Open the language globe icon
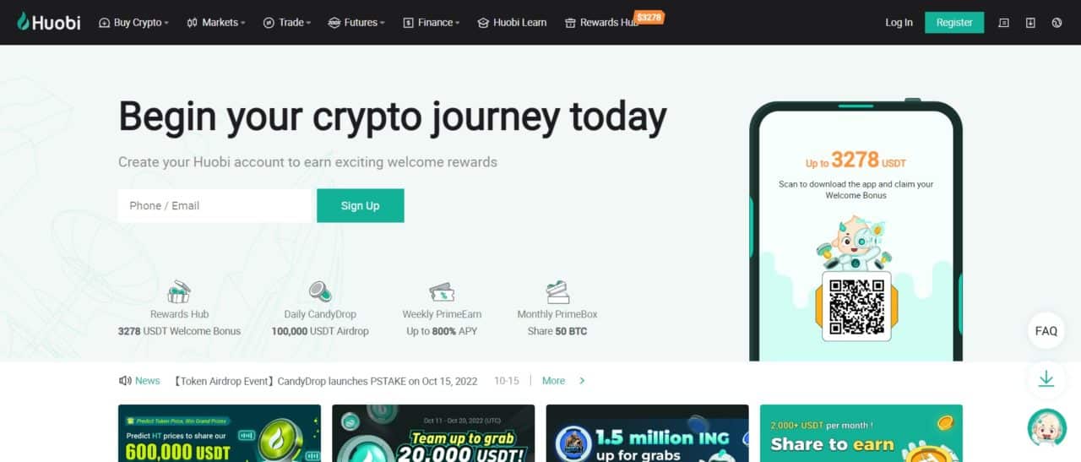Image resolution: width=1081 pixels, height=462 pixels. click(1057, 23)
